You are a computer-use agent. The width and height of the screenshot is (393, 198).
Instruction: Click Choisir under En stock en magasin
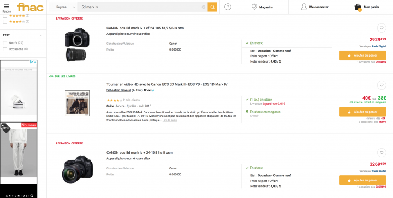254,116
